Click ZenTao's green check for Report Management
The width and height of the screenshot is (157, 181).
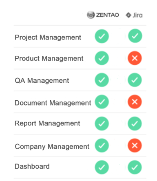(x=102, y=124)
